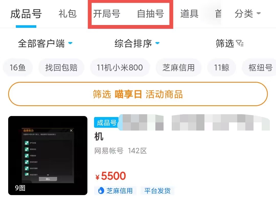Open the 综合排序 sort dropdown

(x=137, y=43)
